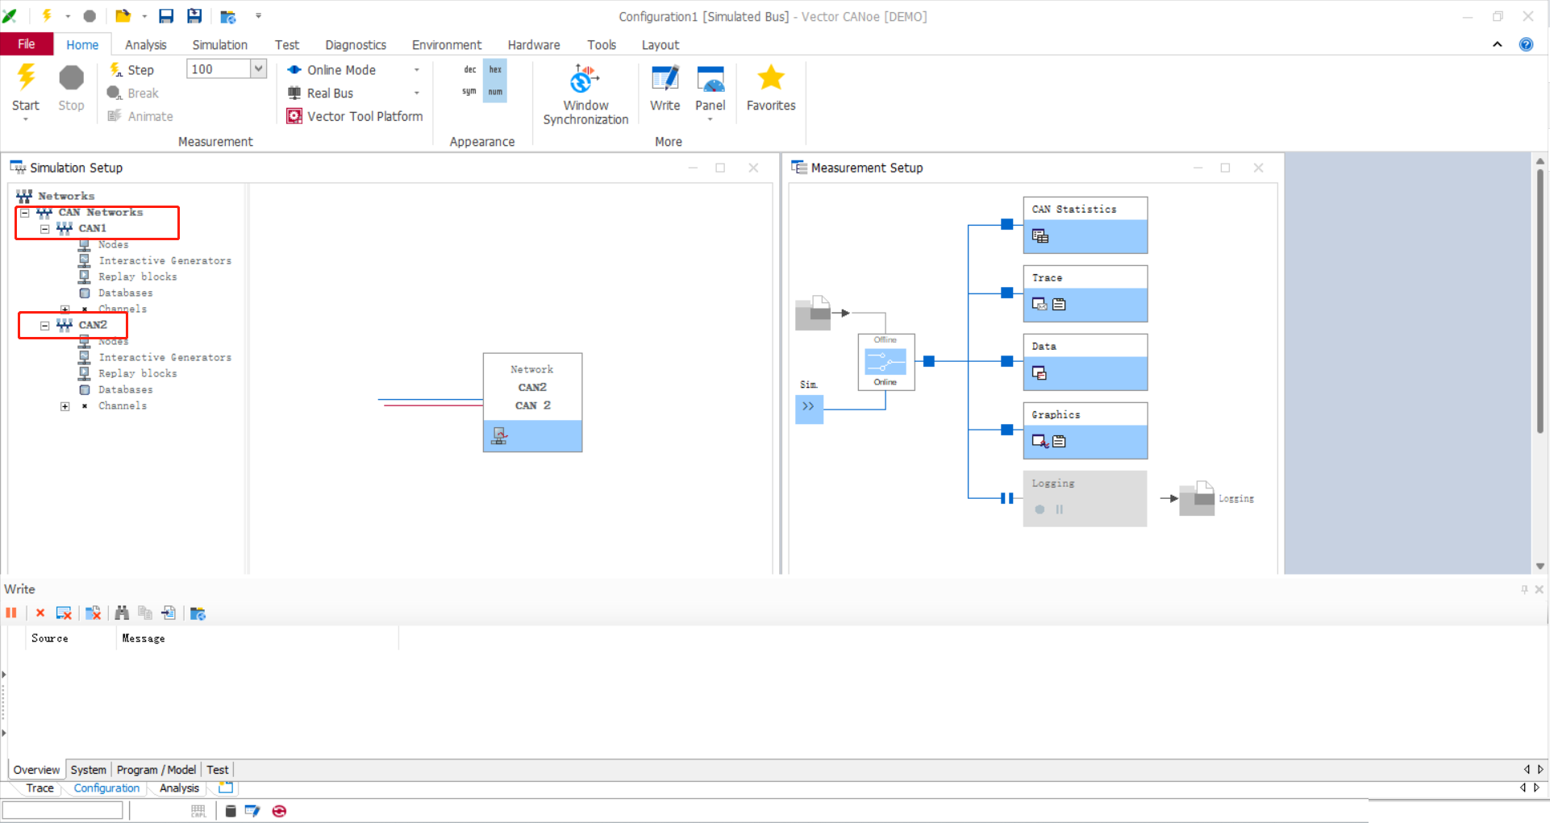1550x823 pixels.
Task: Click the lightning start icon in title bar
Action: click(47, 16)
